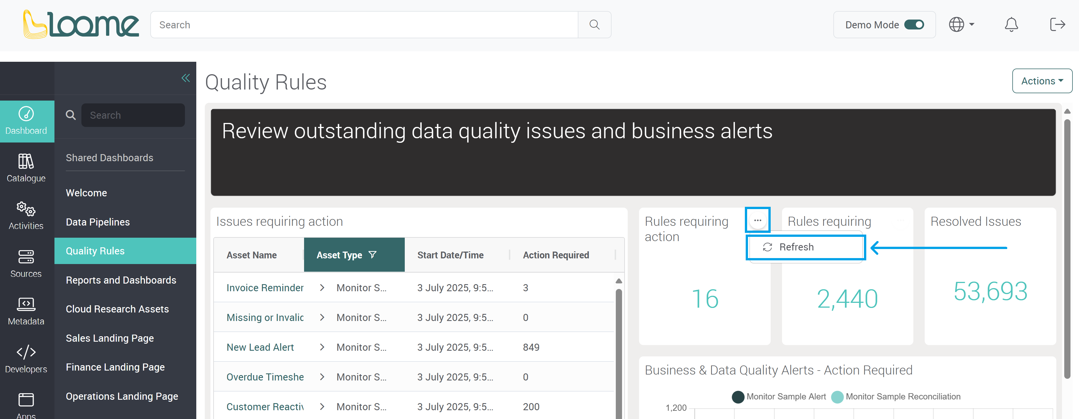
Task: Click the sidebar search magnifier icon
Action: pyautogui.click(x=71, y=115)
